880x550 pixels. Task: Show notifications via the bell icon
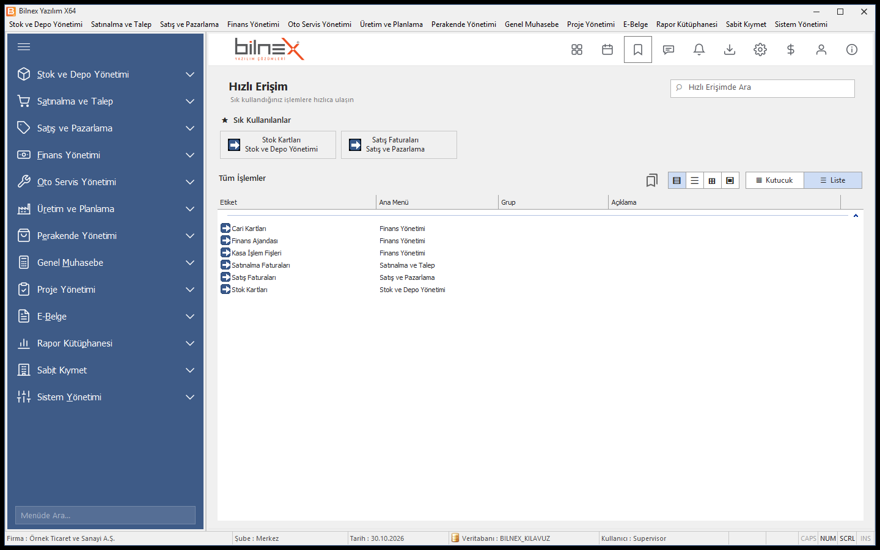pos(699,50)
